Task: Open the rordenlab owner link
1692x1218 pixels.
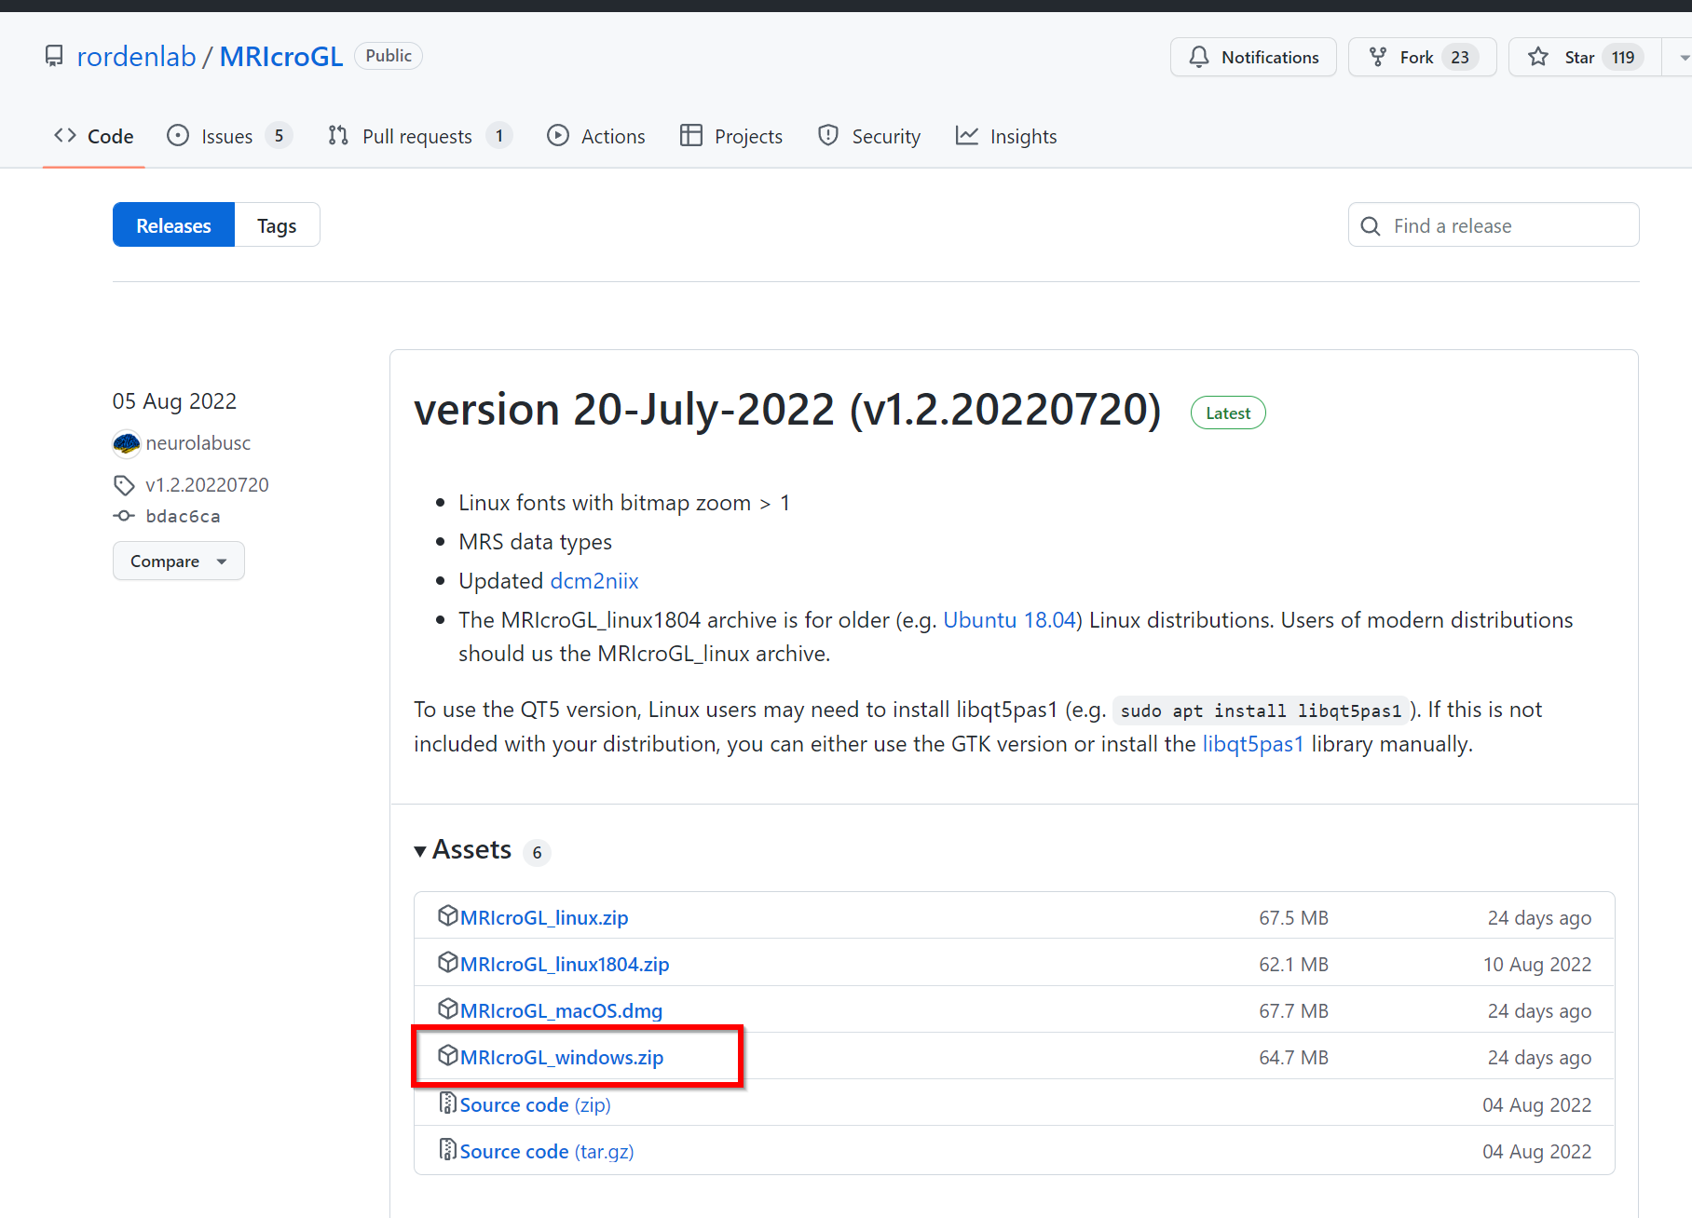Action: [x=136, y=57]
